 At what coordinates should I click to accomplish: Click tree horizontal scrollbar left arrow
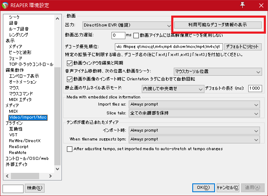(7, 176)
